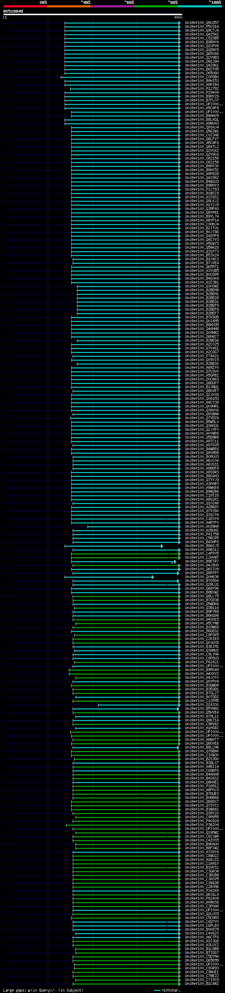The width and height of the screenshot is (225, 993).
Task: Open hit UniRef100_P50318
Action: tap(201, 27)
